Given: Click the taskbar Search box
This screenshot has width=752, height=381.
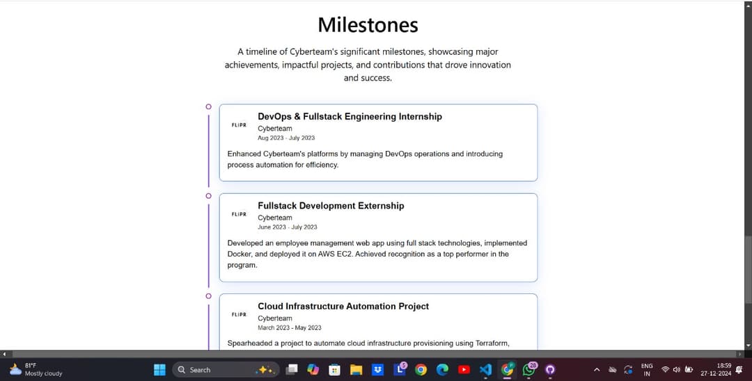Looking at the screenshot, I should (x=209, y=370).
